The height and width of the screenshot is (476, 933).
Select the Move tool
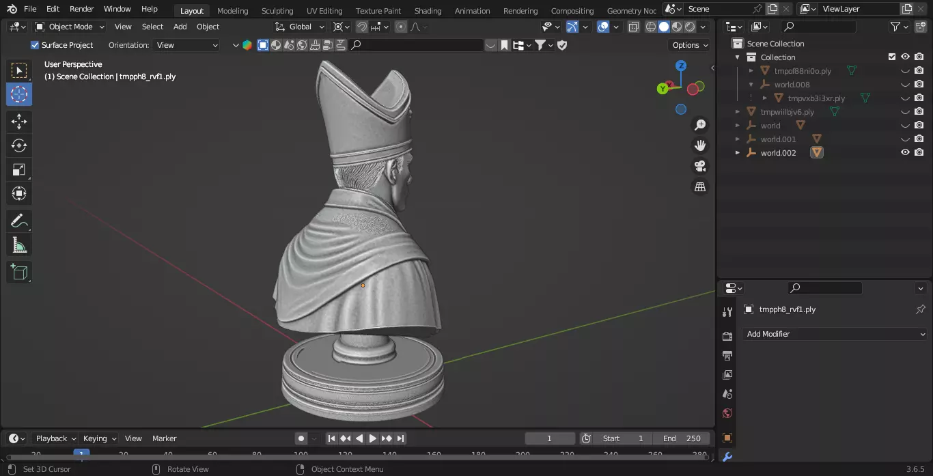tap(19, 122)
